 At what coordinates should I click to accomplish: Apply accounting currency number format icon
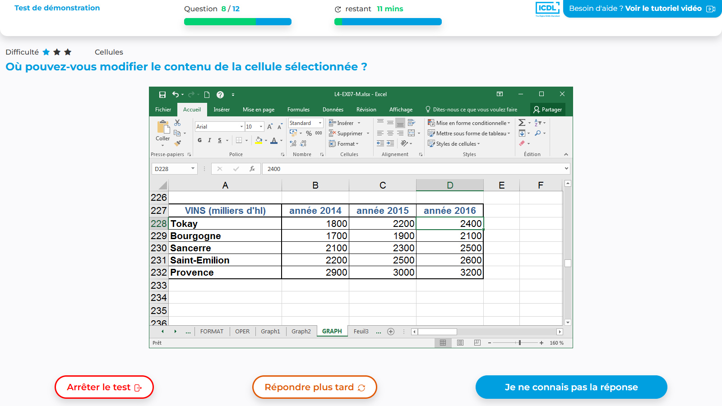pyautogui.click(x=293, y=133)
